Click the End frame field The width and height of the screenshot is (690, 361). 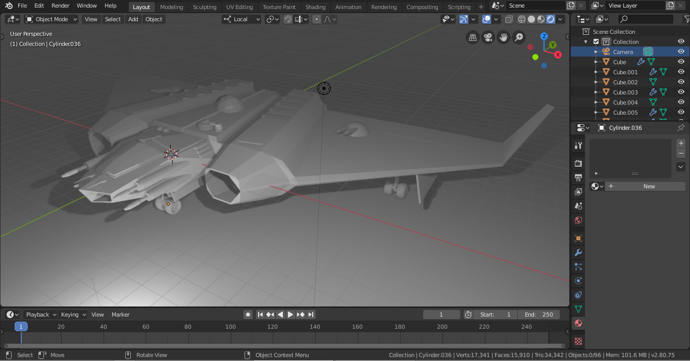point(538,315)
